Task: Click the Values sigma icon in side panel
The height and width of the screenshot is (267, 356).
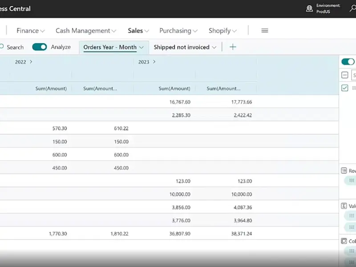Action: (x=344, y=206)
